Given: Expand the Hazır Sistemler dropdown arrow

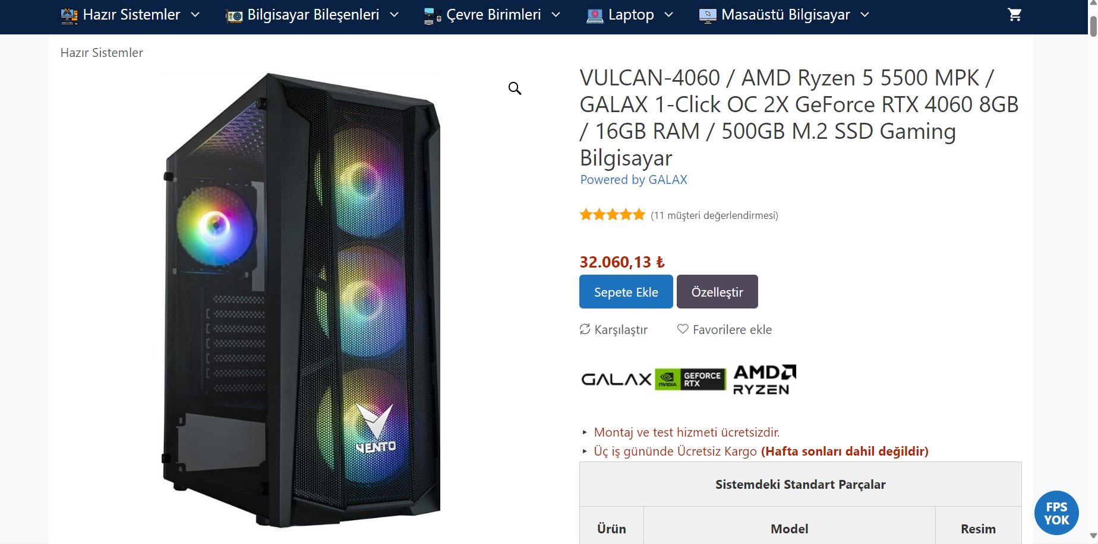Looking at the screenshot, I should pyautogui.click(x=195, y=15).
